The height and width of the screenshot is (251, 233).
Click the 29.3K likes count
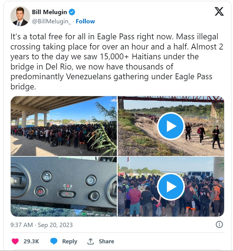pyautogui.click(x=31, y=241)
